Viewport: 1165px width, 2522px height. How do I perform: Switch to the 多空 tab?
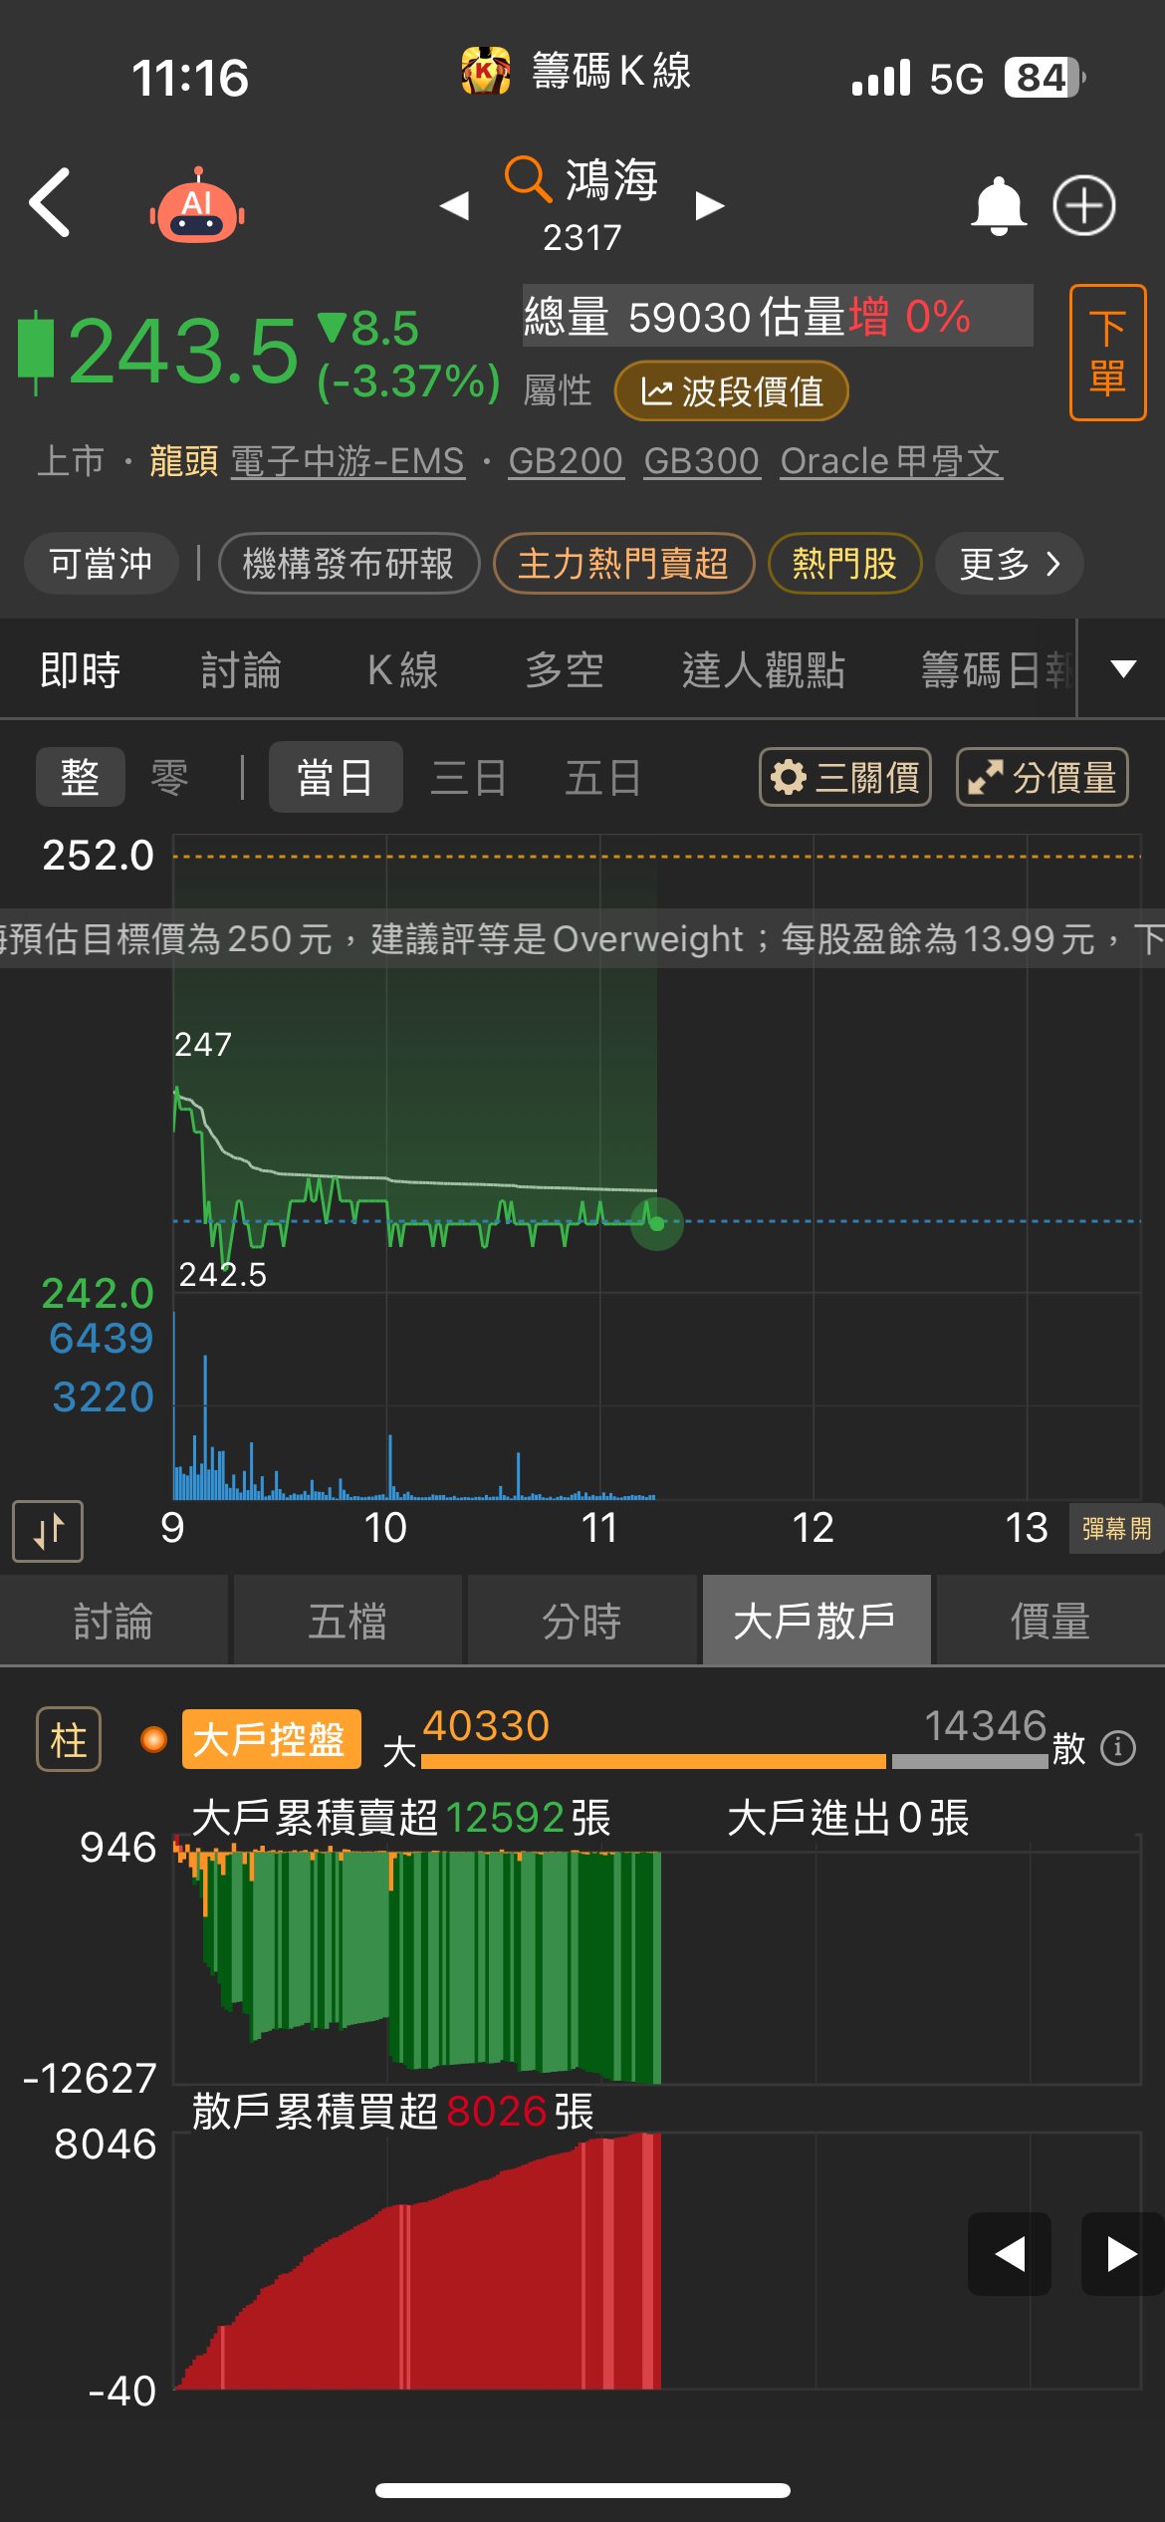(565, 669)
